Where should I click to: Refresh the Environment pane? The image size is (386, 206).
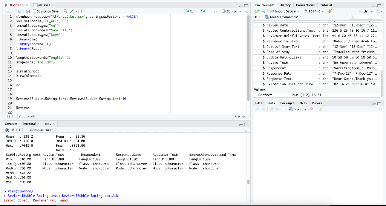377,11
